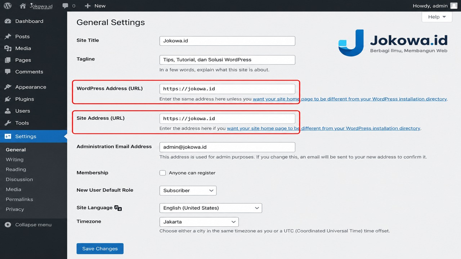Click the comment count 0 in admin bar
Viewport: 461px width, 259px height.
click(74, 6)
